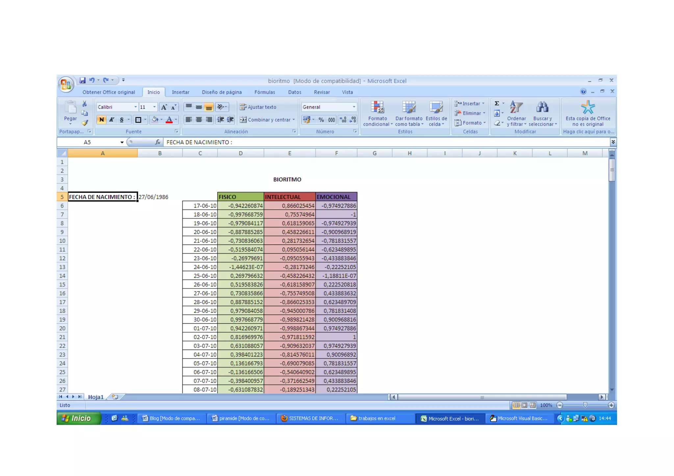Screen dimensions: 674x476
Task: Open the Calibri font name dropdown
Action: point(135,107)
